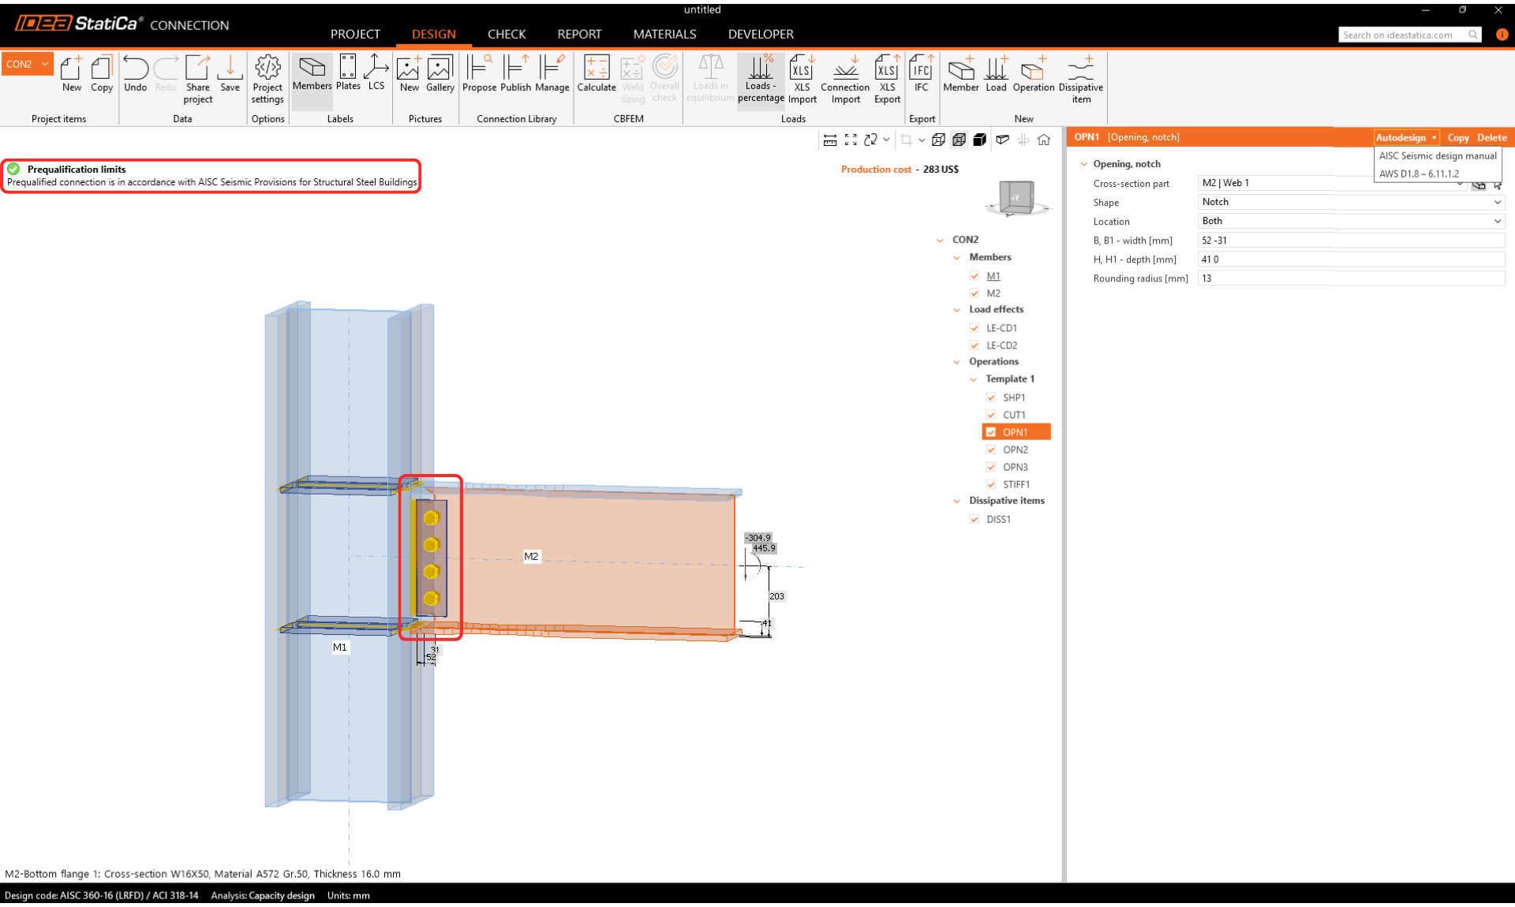Screen dimensions: 1515x907
Task: Click the Delete button for OPN1
Action: 1491,137
